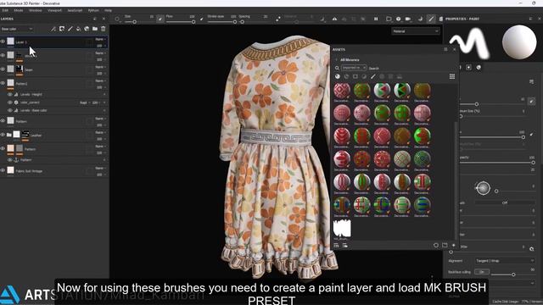Image resolution: width=543 pixels, height=305 pixels.
Task: Toggle color_correct effect visibility
Action: point(9,103)
